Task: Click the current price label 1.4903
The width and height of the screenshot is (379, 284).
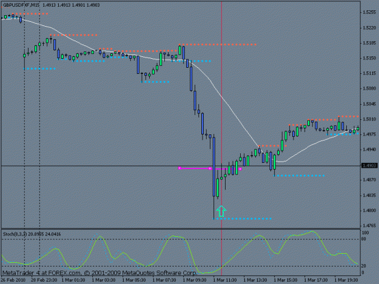Action: tap(369, 165)
